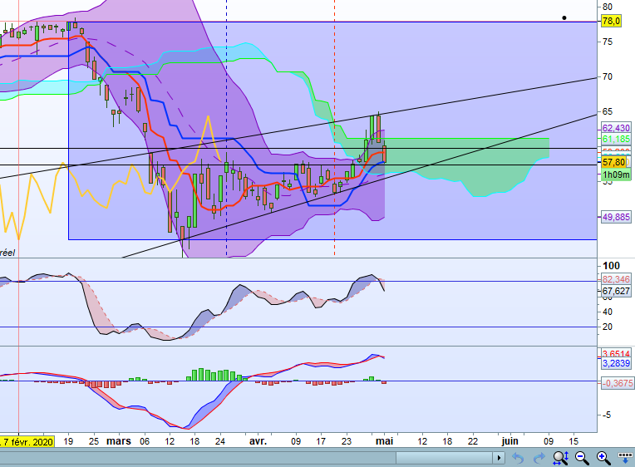Image resolution: width=635 pixels, height=467 pixels.
Task: Undo the last chart action
Action: pos(518,458)
